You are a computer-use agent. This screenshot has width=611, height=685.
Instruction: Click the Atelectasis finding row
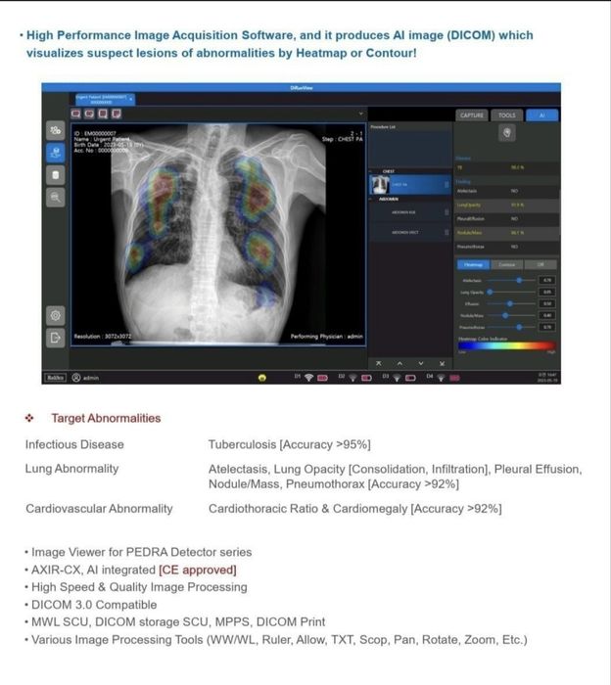(507, 191)
